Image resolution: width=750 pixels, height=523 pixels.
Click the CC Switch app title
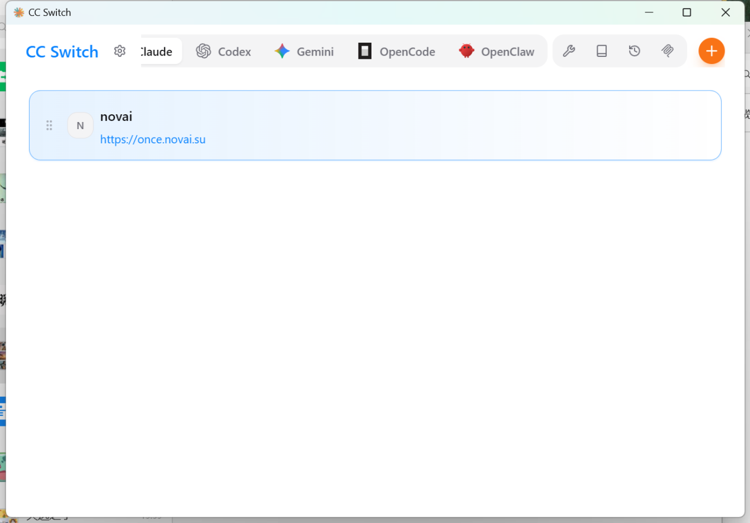[x=62, y=52]
